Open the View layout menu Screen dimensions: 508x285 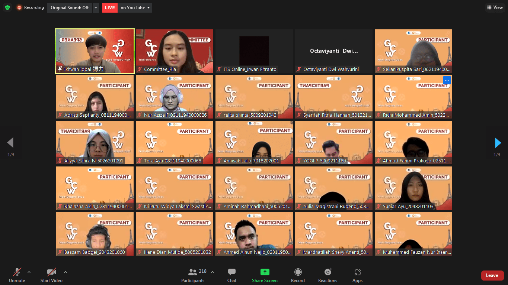tap(495, 7)
